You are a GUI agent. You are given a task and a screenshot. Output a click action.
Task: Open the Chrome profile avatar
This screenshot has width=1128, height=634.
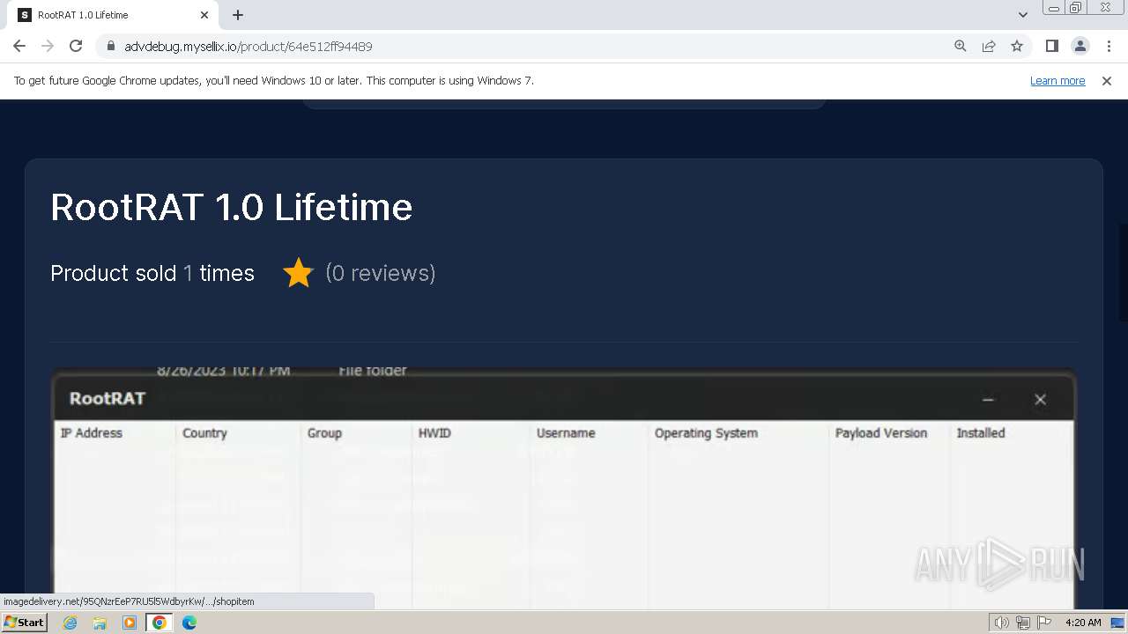1080,46
